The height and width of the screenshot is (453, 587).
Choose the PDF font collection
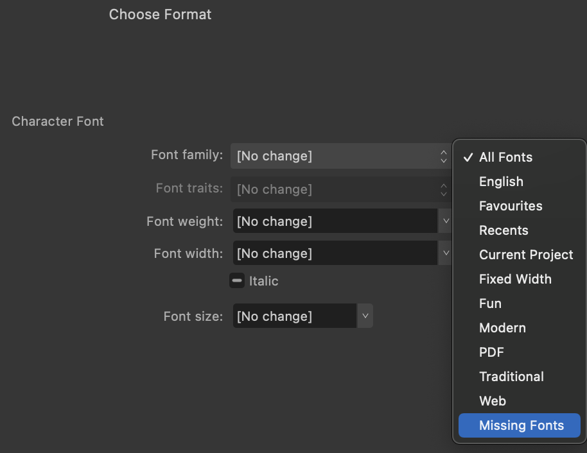(x=491, y=352)
